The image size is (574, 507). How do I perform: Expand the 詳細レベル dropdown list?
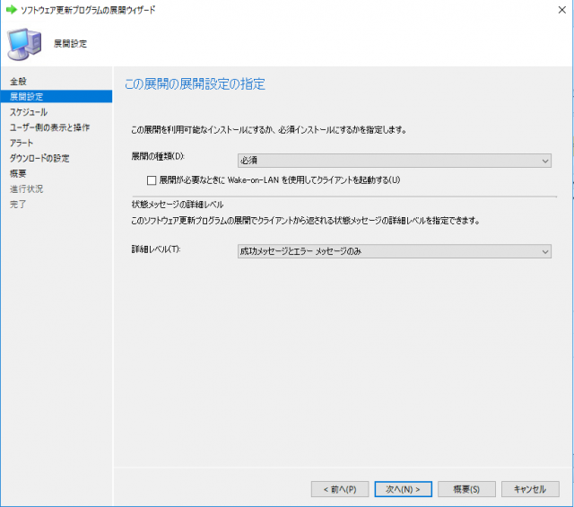click(x=393, y=251)
